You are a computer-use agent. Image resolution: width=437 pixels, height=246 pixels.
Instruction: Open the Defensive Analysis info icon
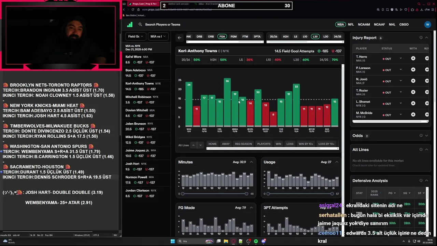coord(421,181)
